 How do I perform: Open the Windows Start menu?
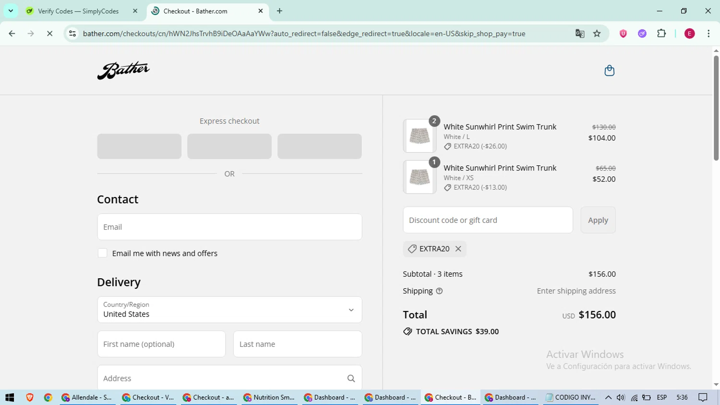click(10, 397)
